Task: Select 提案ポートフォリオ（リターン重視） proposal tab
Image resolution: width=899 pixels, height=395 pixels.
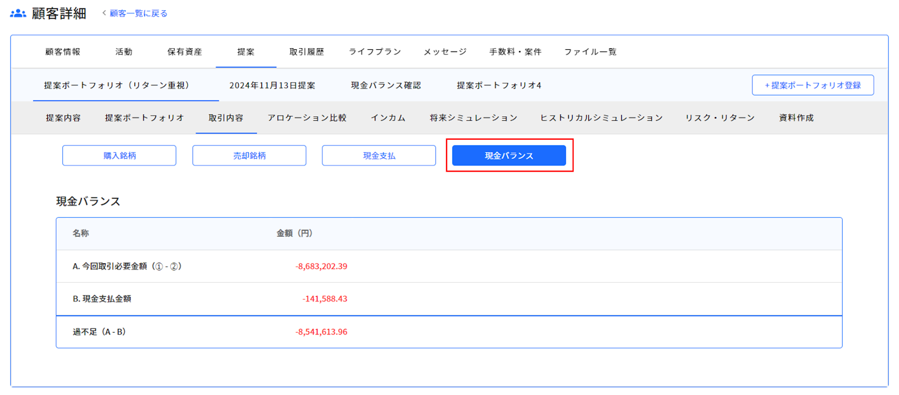Action: pyautogui.click(x=117, y=85)
